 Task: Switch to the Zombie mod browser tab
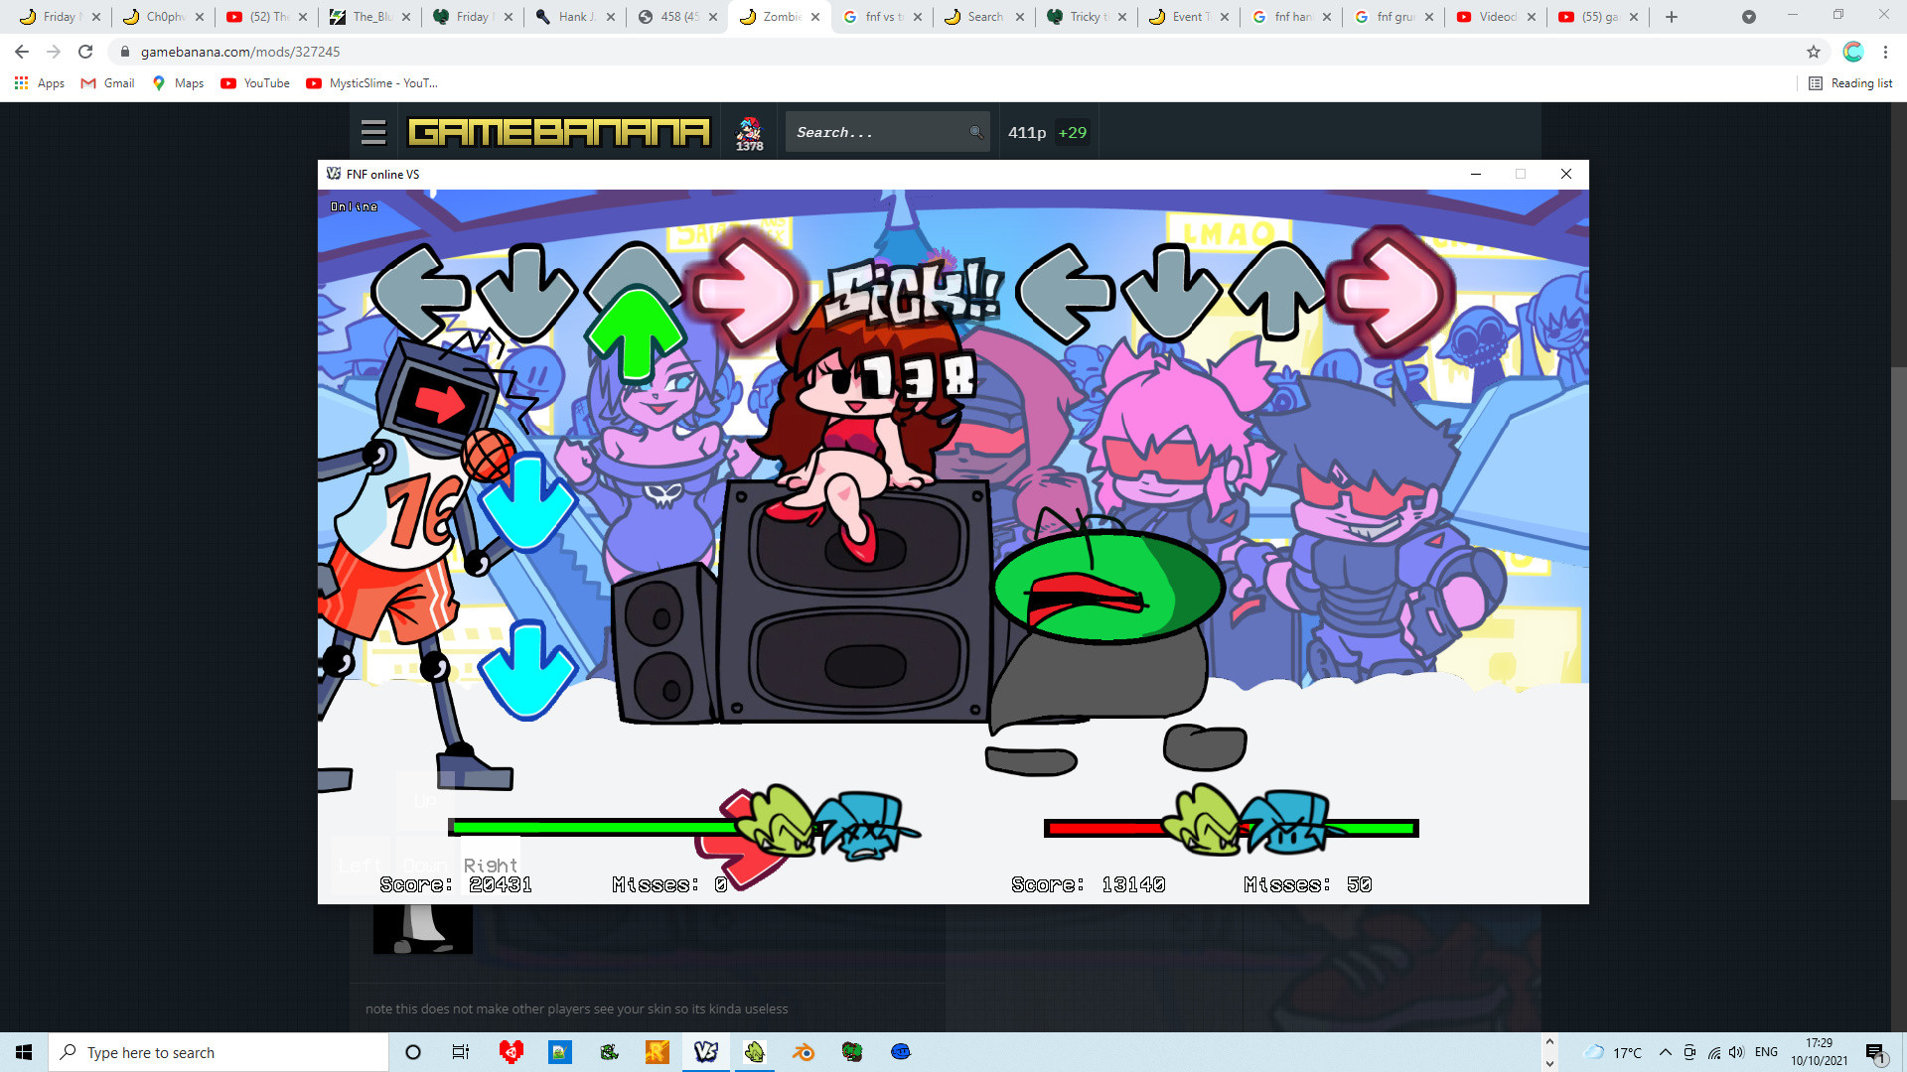780,16
